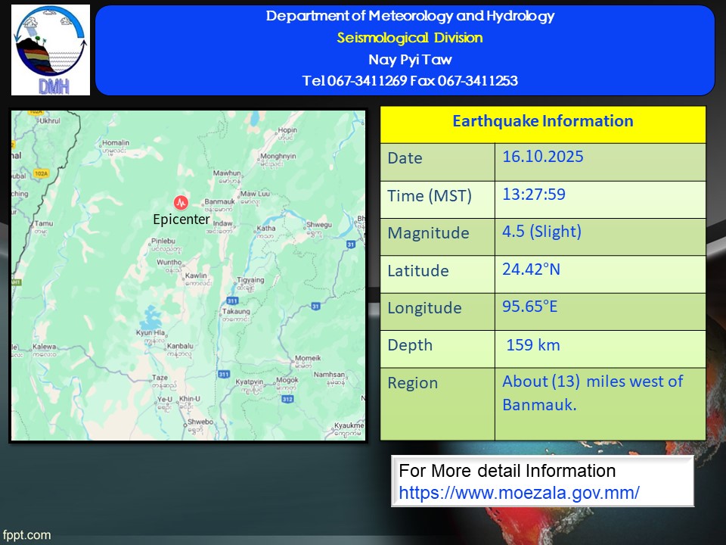Image resolution: width=726 pixels, height=545 pixels.
Task: Click the 311 road shield near Tigyaing
Action: point(233,301)
